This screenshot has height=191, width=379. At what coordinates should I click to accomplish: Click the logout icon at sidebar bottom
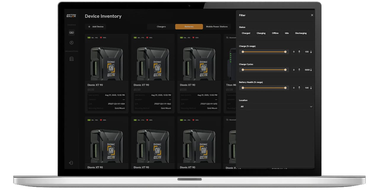point(71,163)
